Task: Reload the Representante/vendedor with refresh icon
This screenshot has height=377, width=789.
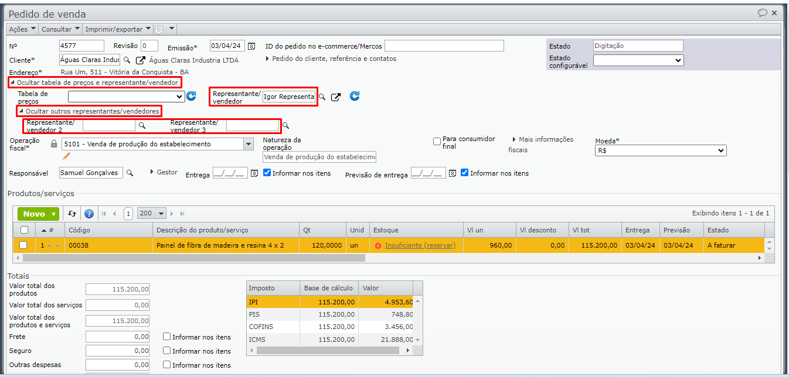Action: 355,96
